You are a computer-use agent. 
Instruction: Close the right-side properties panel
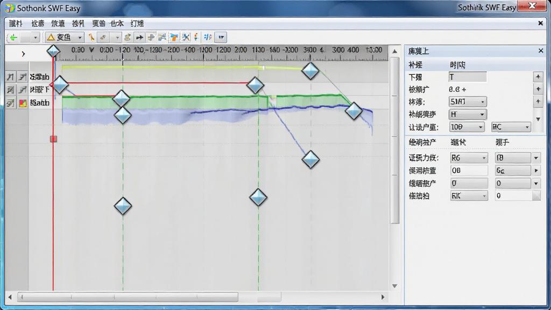tap(541, 51)
